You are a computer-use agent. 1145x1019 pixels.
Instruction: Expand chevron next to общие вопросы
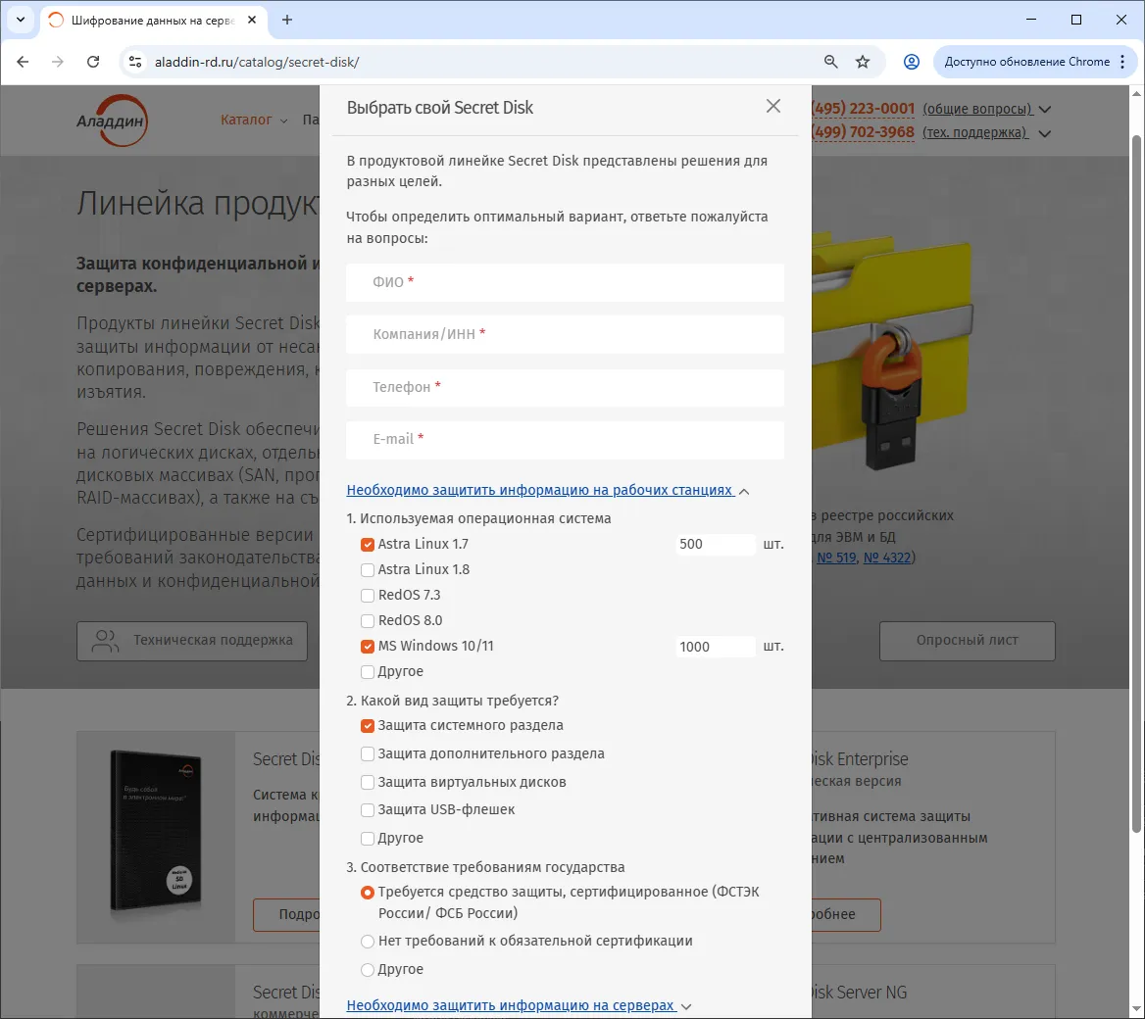(x=1045, y=110)
